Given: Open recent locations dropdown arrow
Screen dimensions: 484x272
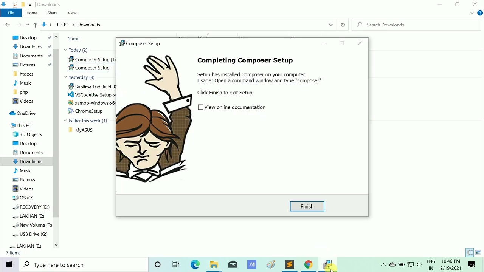Looking at the screenshot, I should 28,25.
